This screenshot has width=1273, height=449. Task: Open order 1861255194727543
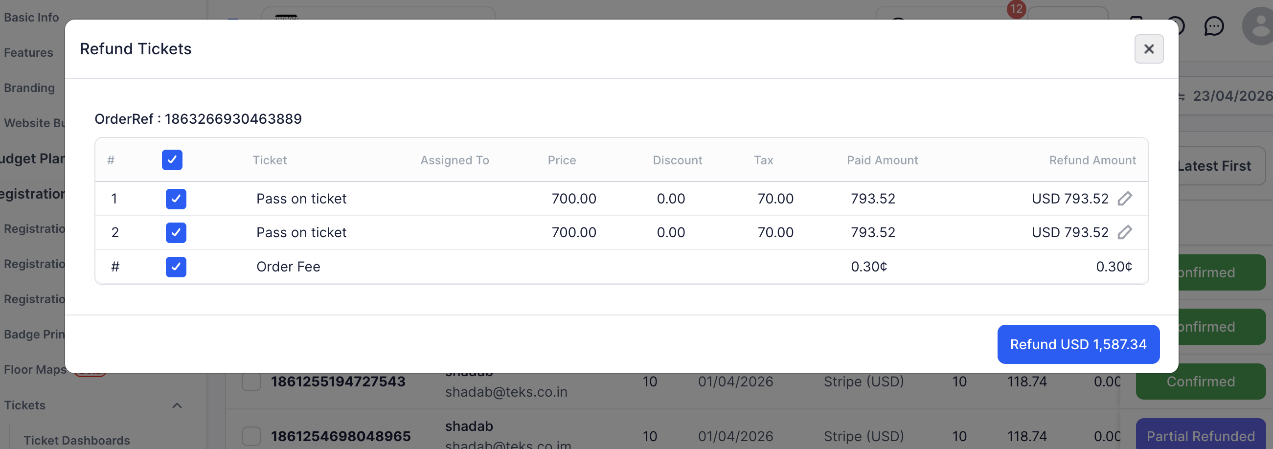(338, 382)
